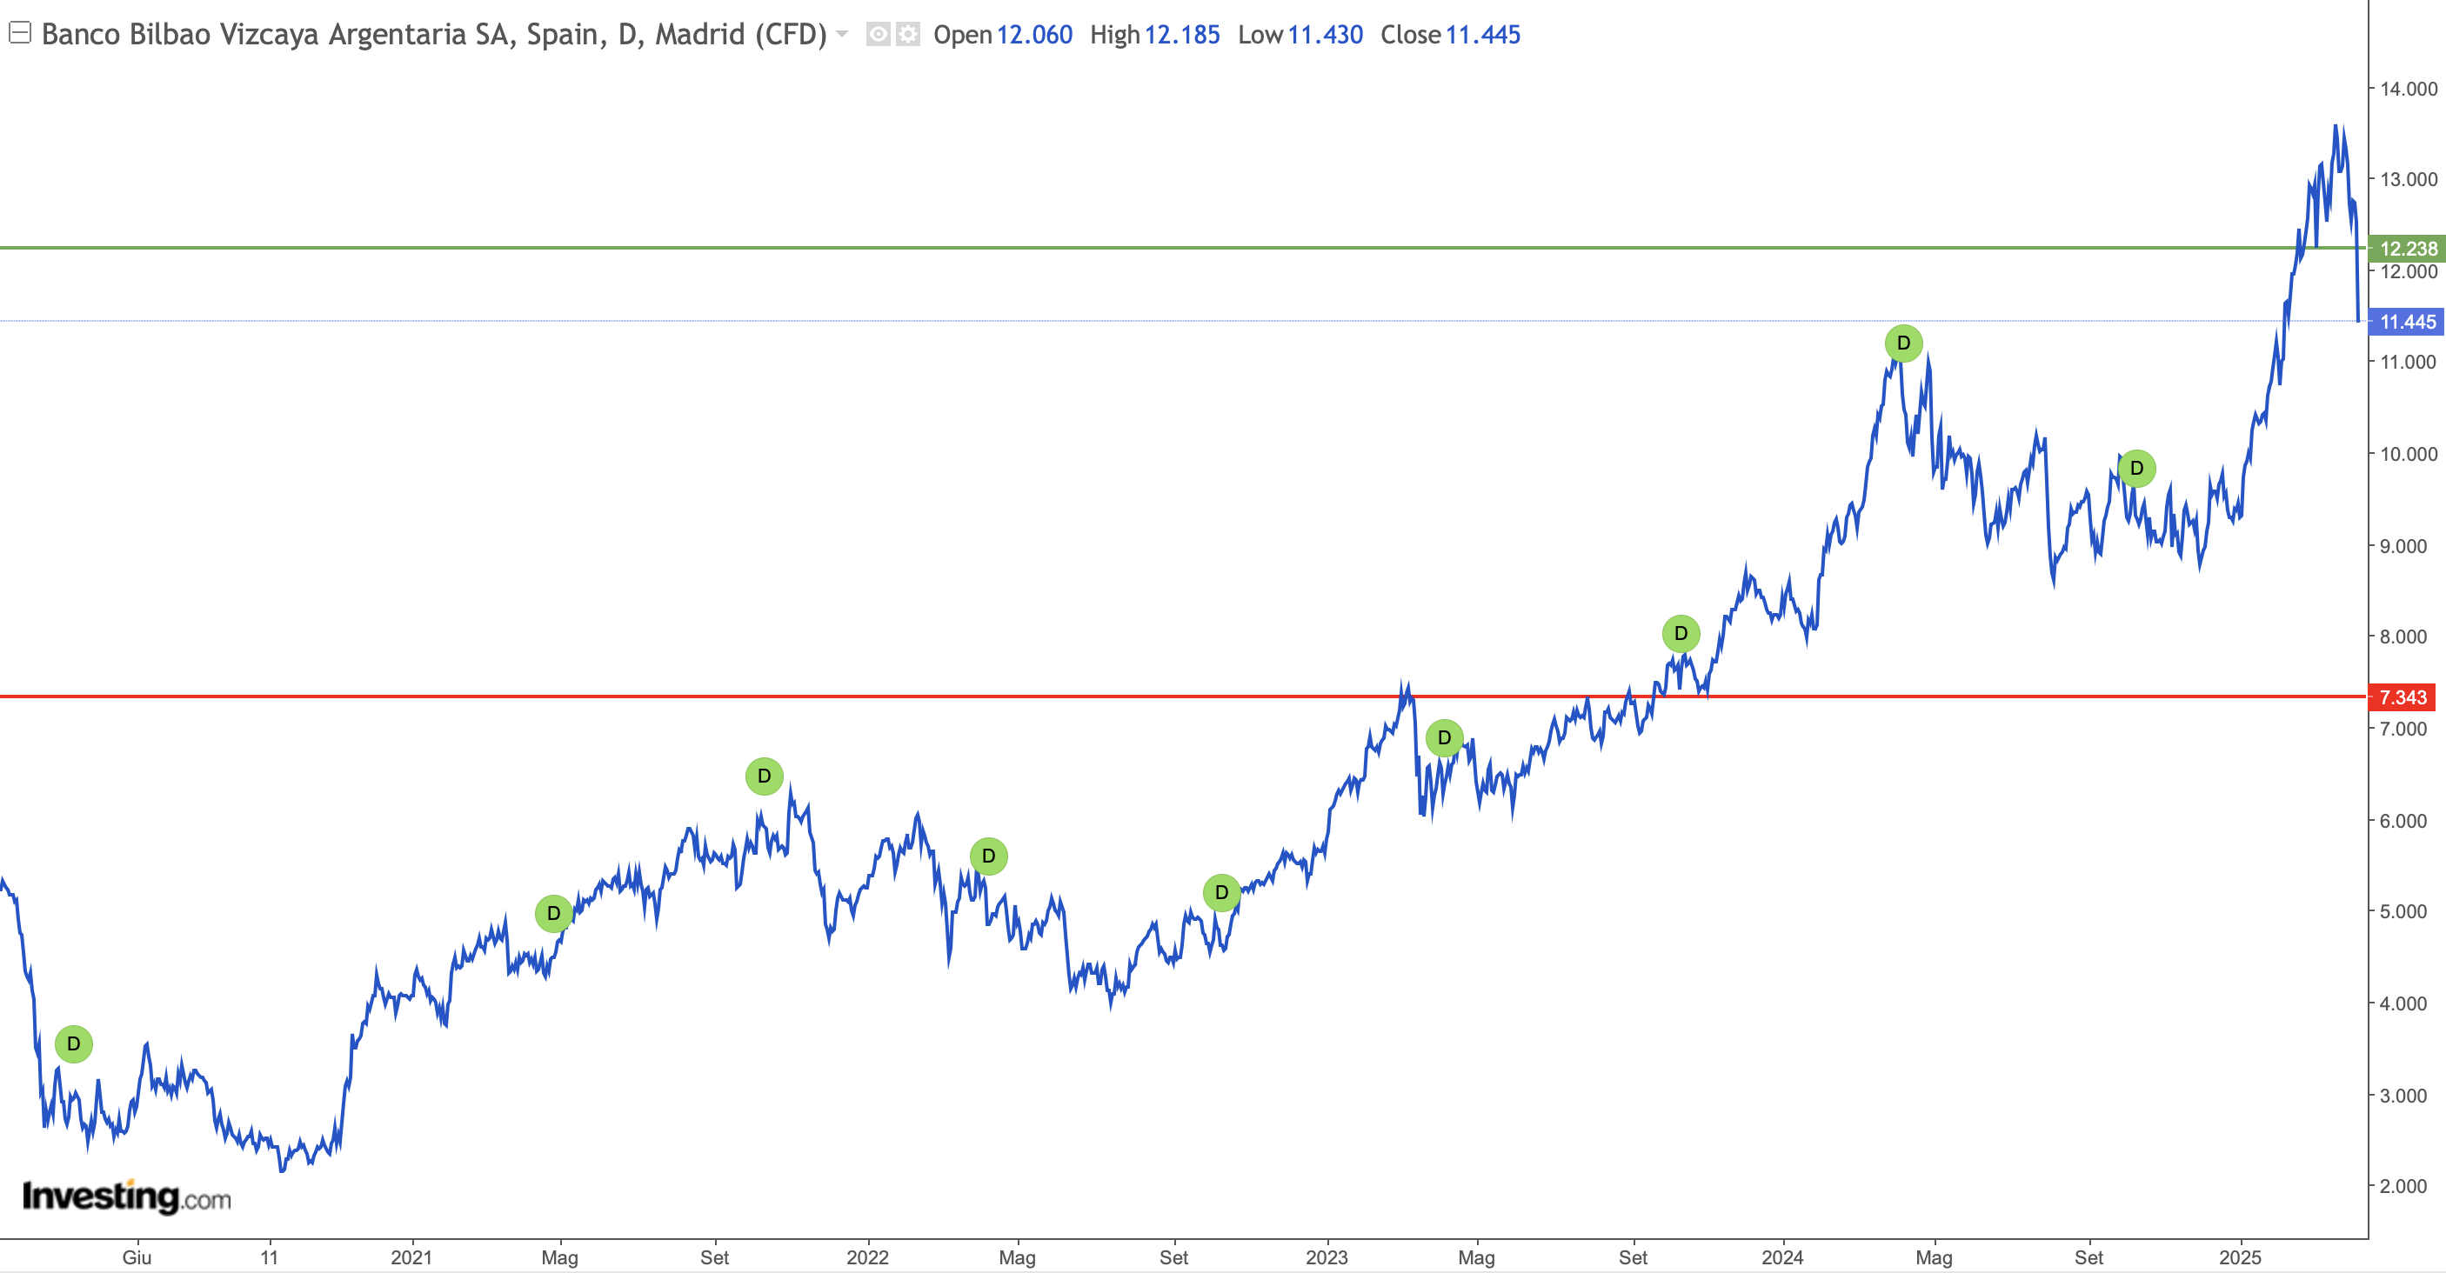Click the 5.000 price axis label
2446x1273 pixels.
(x=2403, y=911)
